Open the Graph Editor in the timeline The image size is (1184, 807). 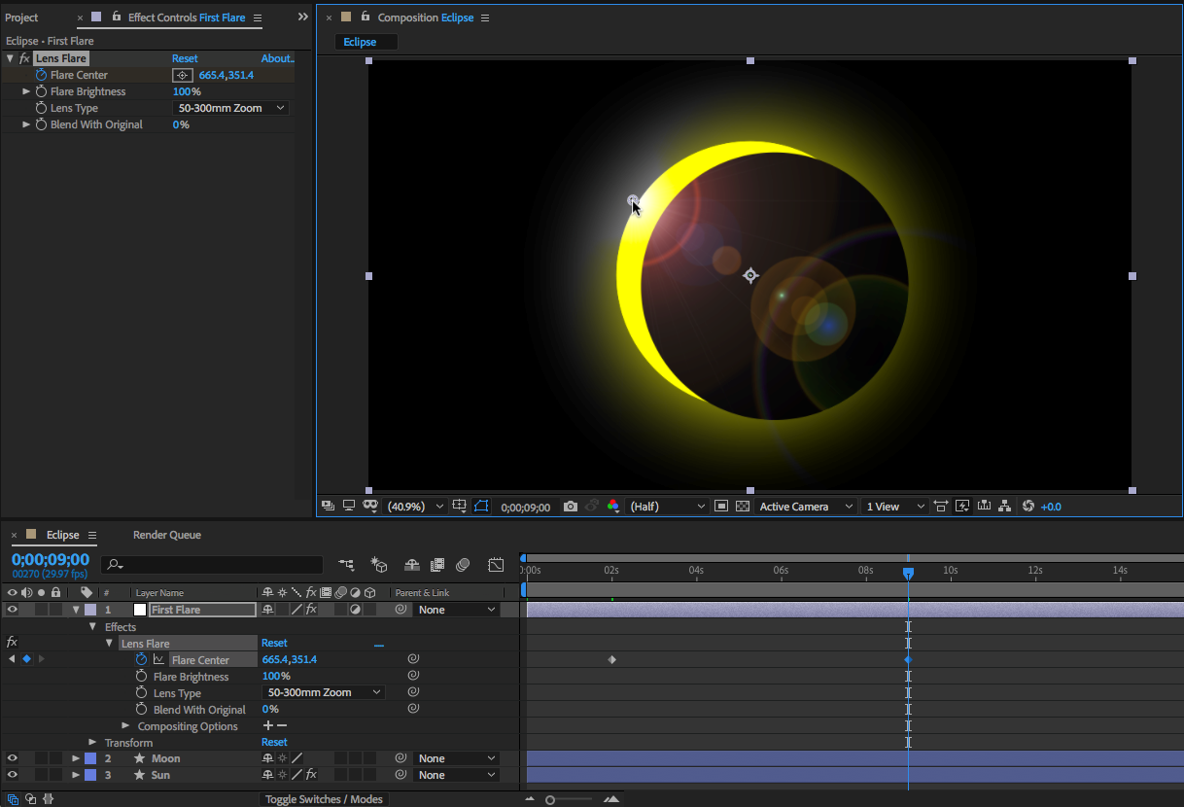coord(496,565)
